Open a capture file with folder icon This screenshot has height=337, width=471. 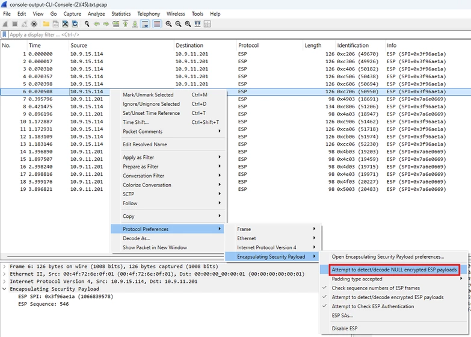coord(46,24)
